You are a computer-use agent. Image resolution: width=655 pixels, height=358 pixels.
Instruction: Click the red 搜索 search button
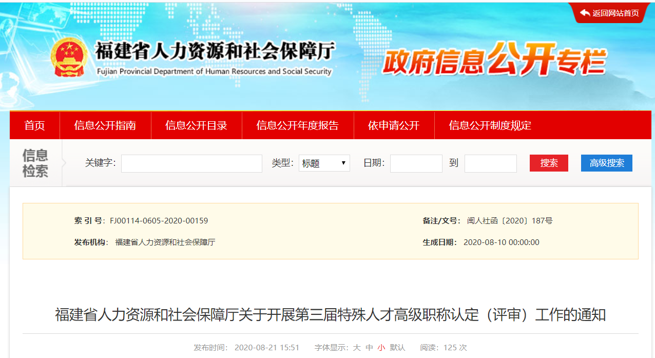pyautogui.click(x=548, y=163)
